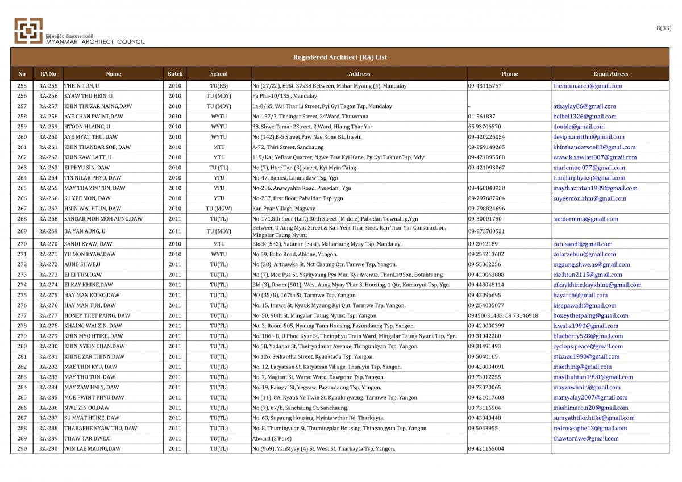Select the name 'HNIN WAI HTUN, DAW'
This screenshot has width=682, height=482.
[93, 209]
